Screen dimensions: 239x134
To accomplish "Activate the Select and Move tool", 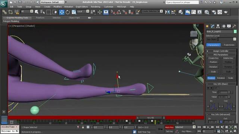I will 62,12.
